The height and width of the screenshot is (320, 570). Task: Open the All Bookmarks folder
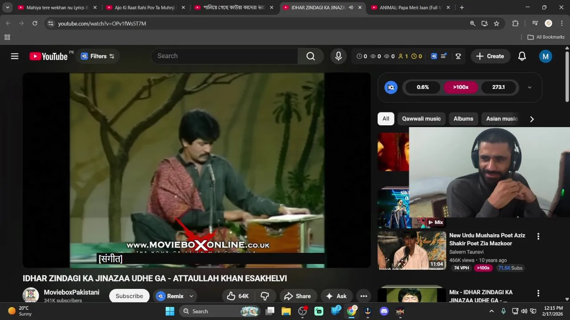(546, 37)
